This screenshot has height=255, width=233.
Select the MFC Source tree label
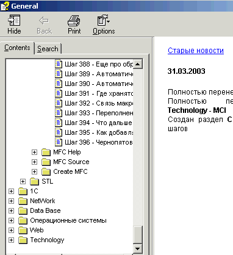[x=71, y=162]
